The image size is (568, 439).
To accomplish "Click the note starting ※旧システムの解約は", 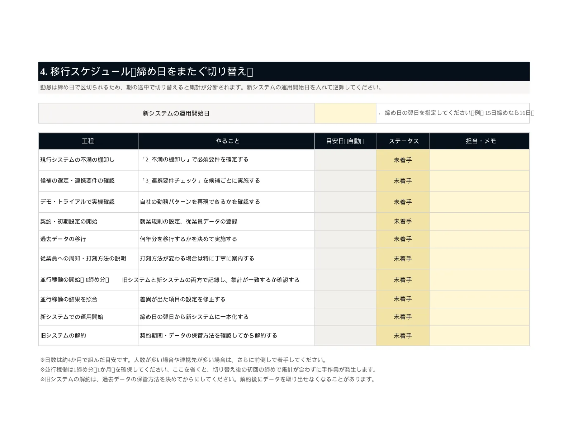I will (208, 379).
